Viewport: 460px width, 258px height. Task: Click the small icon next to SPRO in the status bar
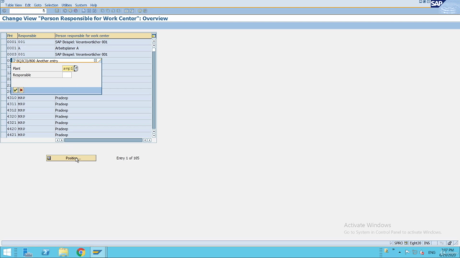[405, 243]
